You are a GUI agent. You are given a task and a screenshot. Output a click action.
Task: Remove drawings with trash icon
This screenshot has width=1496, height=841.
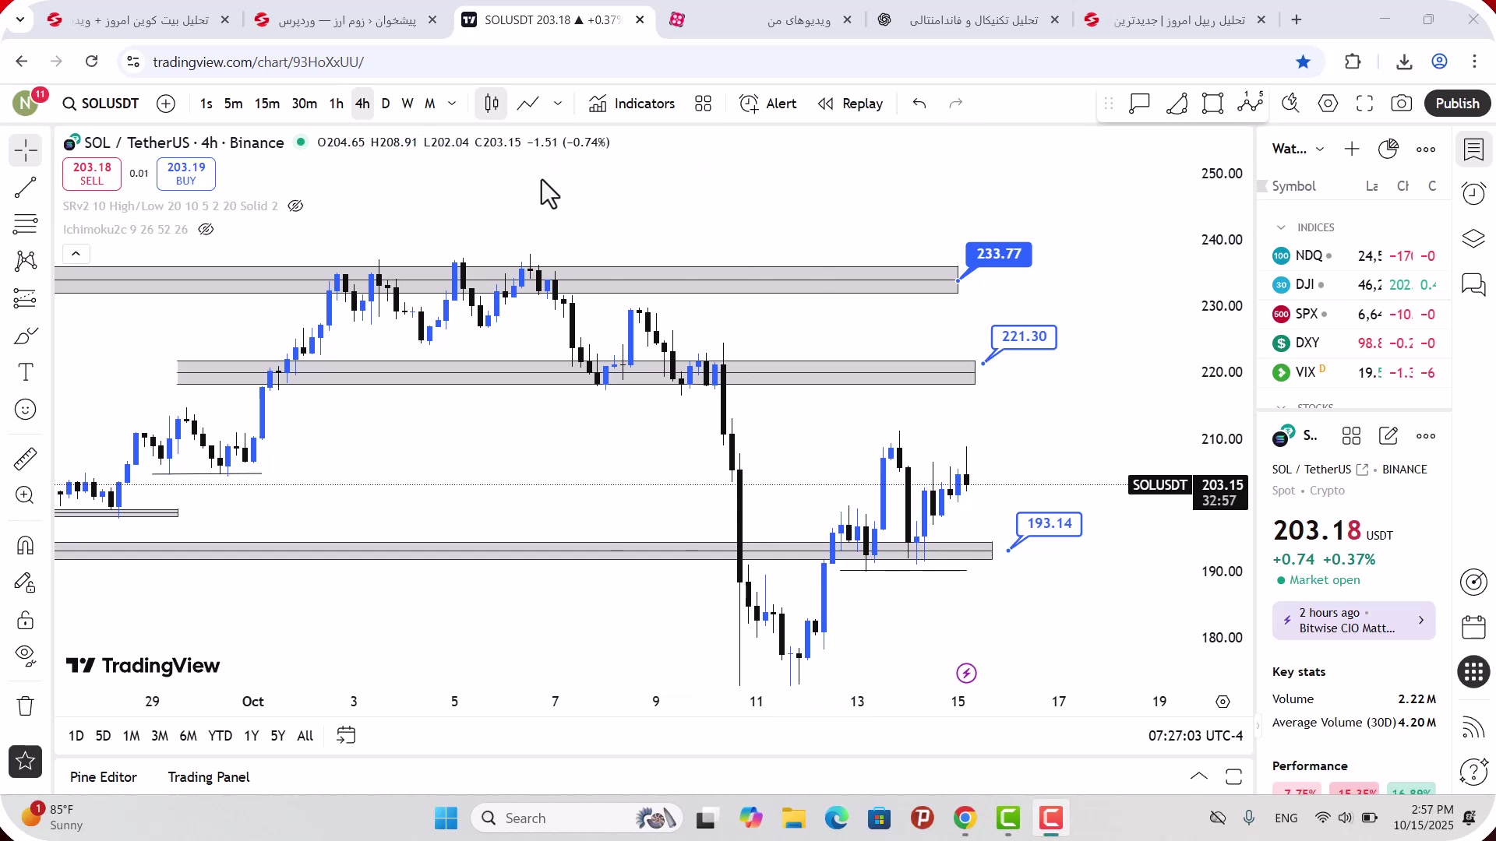(25, 706)
